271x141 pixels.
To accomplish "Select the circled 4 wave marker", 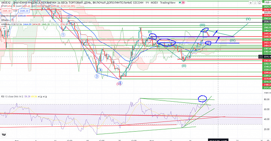I will [100, 70].
